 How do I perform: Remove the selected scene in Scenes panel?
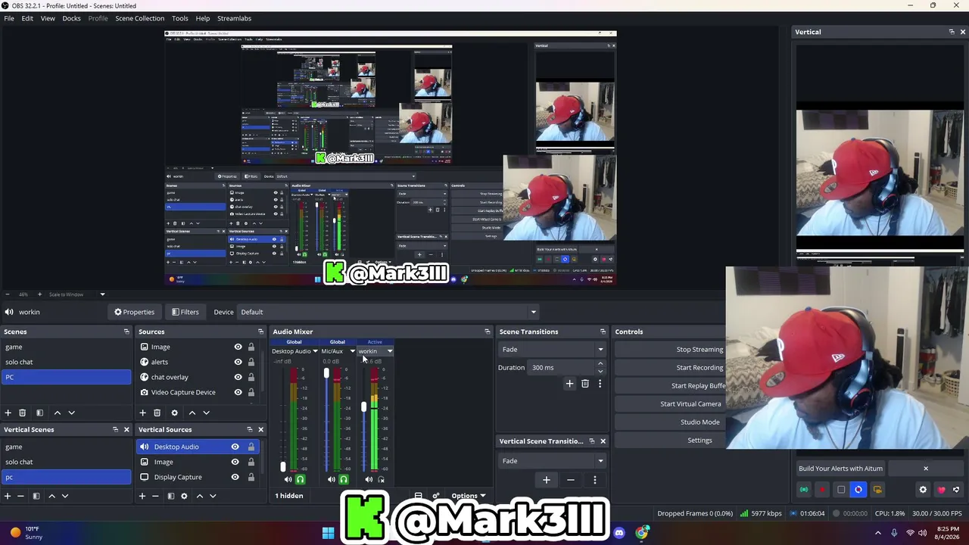click(23, 413)
